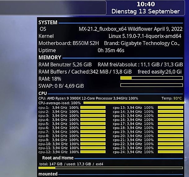Image resolution: width=189 pixels, height=177 pixels.
Task: Click the Temp: 93°C reading
Action: (x=171, y=98)
